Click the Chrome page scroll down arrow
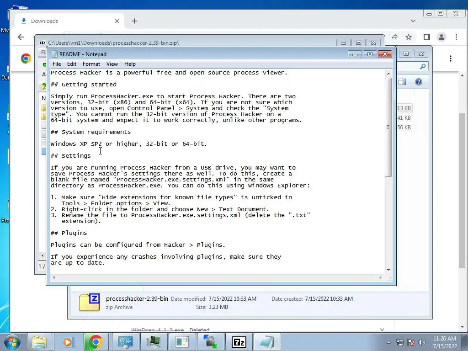This screenshot has height=351, width=468. click(463, 327)
